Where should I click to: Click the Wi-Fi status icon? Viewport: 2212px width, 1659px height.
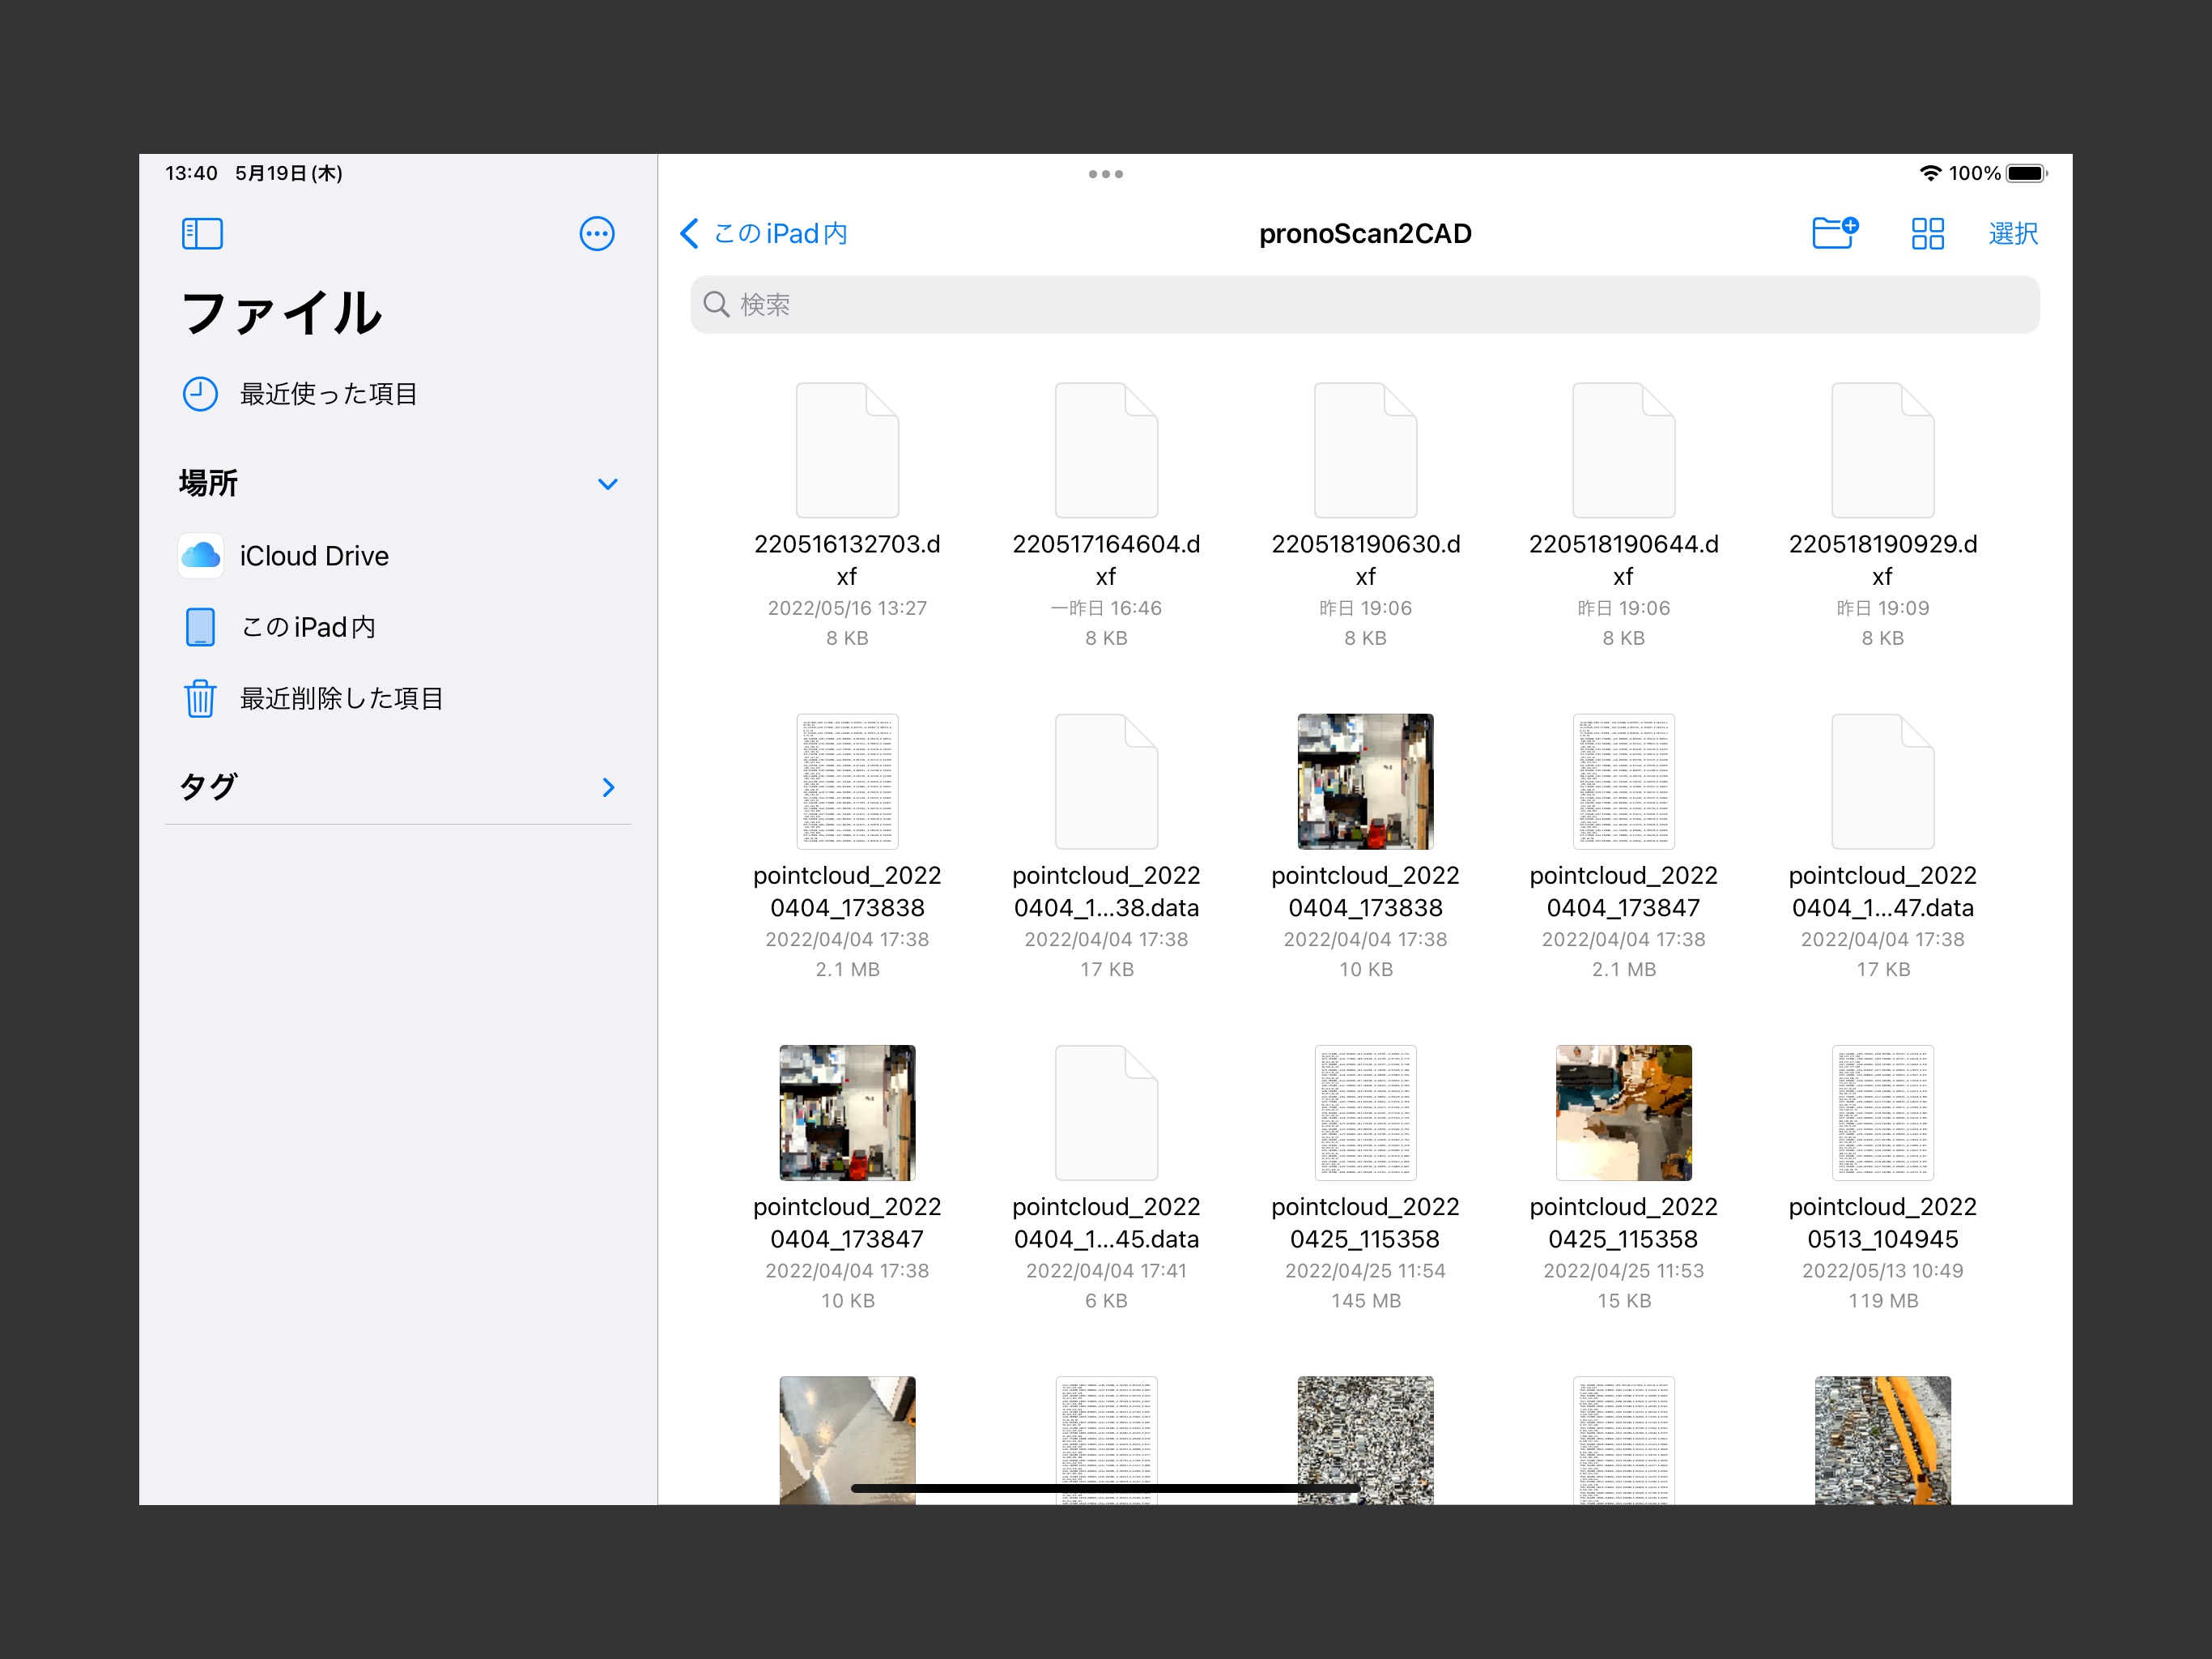coord(1930,173)
